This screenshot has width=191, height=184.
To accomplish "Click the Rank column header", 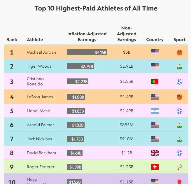I will click(x=12, y=40).
